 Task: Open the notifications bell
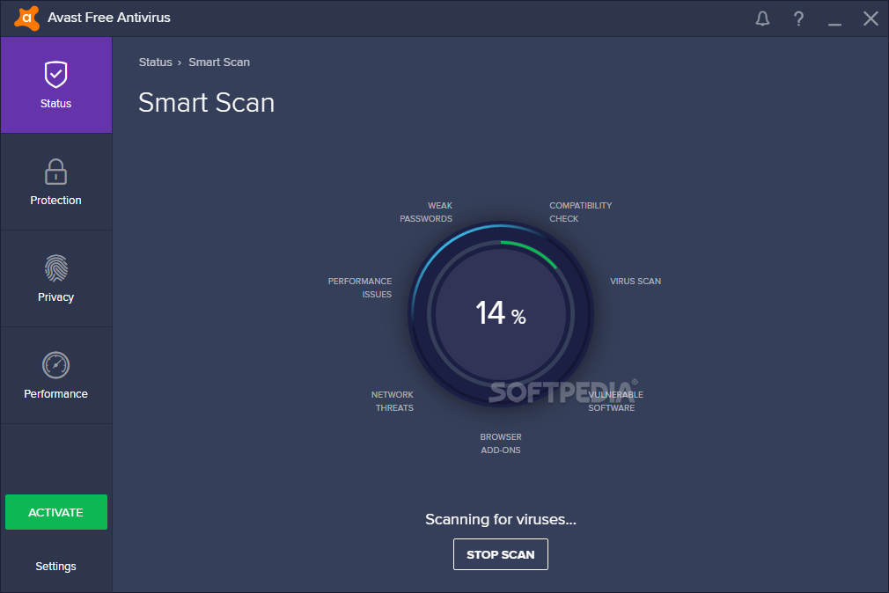coord(763,18)
